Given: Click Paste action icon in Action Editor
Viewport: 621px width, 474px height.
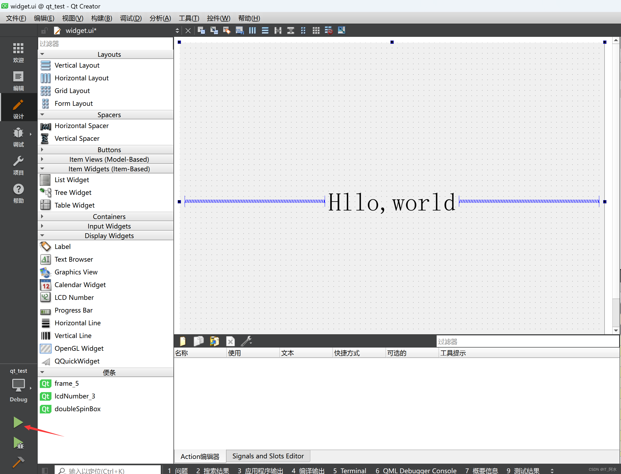Looking at the screenshot, I should pyautogui.click(x=215, y=341).
